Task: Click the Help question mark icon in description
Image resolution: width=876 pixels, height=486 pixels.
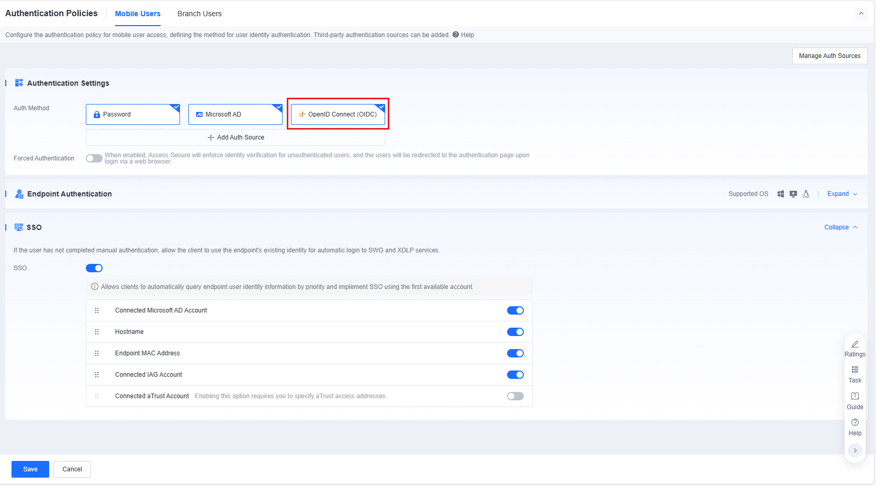Action: [456, 34]
